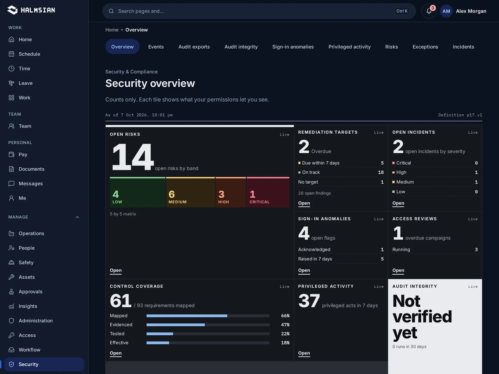
Task: Click the Raised in 7 days row
Action: (341, 259)
